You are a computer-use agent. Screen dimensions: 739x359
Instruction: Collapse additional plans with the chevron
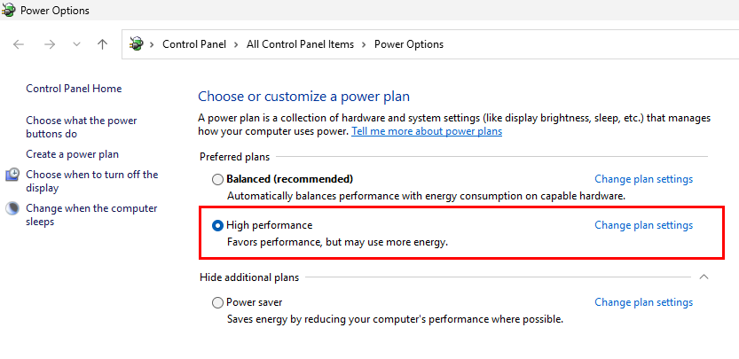tap(704, 277)
